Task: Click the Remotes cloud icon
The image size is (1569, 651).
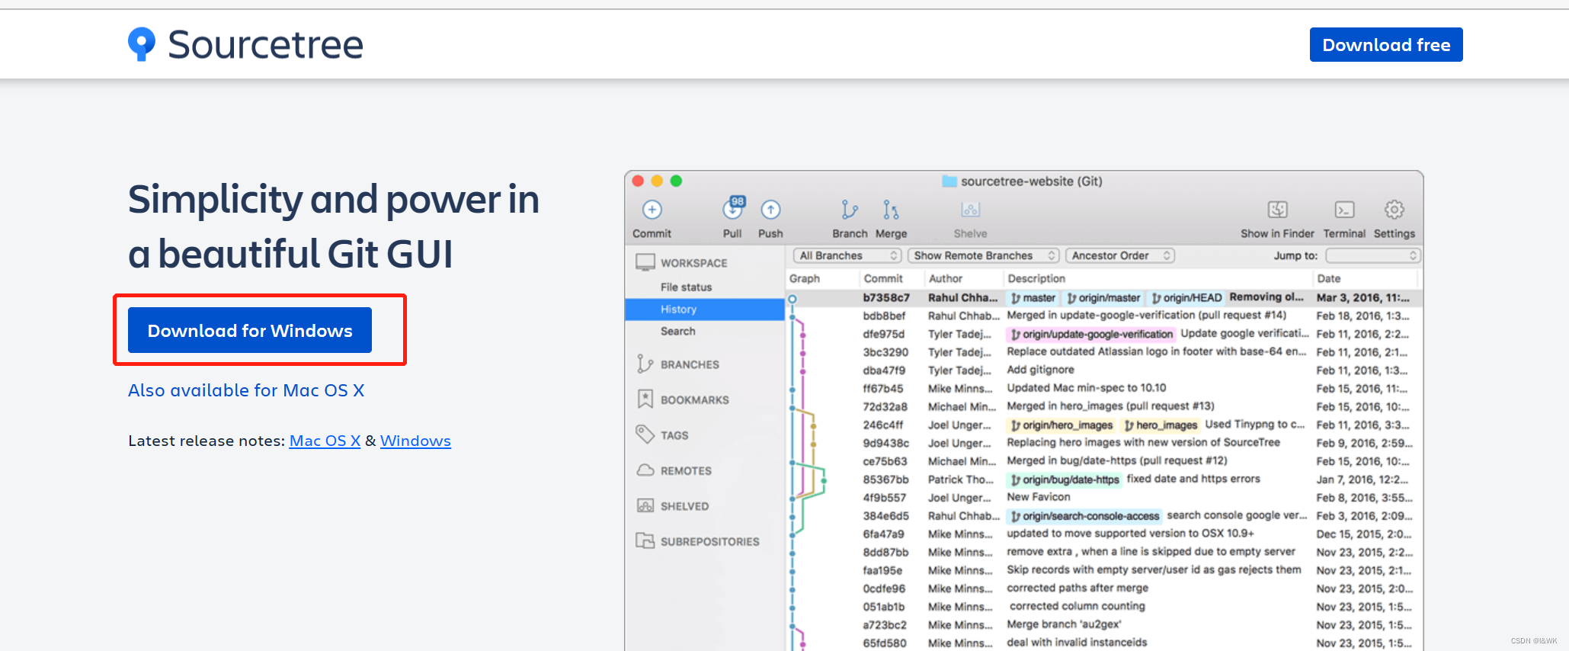Action: pos(645,470)
